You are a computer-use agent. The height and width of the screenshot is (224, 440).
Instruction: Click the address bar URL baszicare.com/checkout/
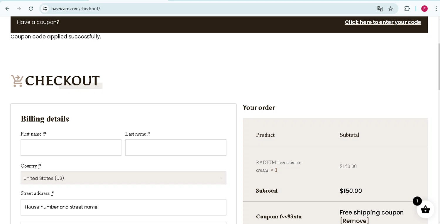[76, 9]
